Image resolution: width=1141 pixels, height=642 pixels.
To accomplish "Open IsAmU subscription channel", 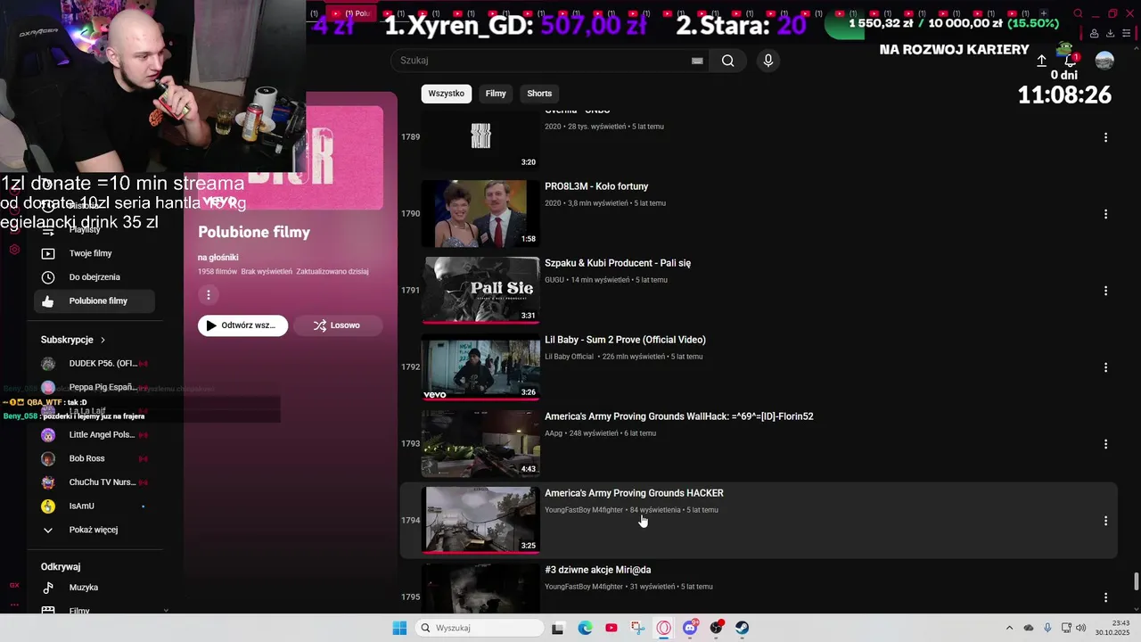I will (x=94, y=506).
